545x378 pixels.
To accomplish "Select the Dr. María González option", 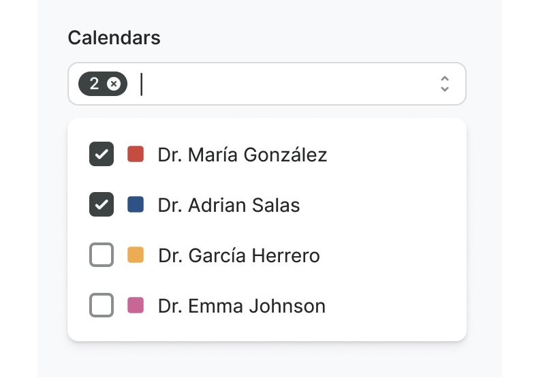I will (x=243, y=155).
